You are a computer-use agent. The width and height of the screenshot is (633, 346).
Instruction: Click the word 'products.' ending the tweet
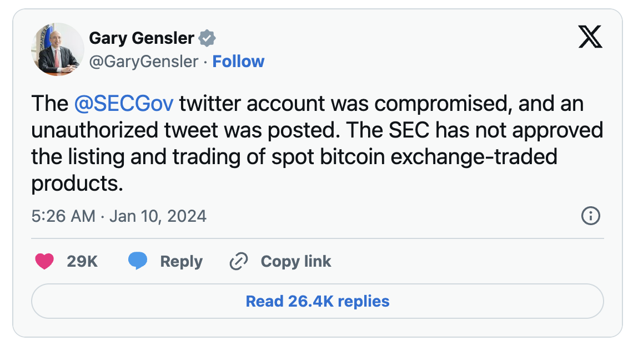tap(77, 184)
